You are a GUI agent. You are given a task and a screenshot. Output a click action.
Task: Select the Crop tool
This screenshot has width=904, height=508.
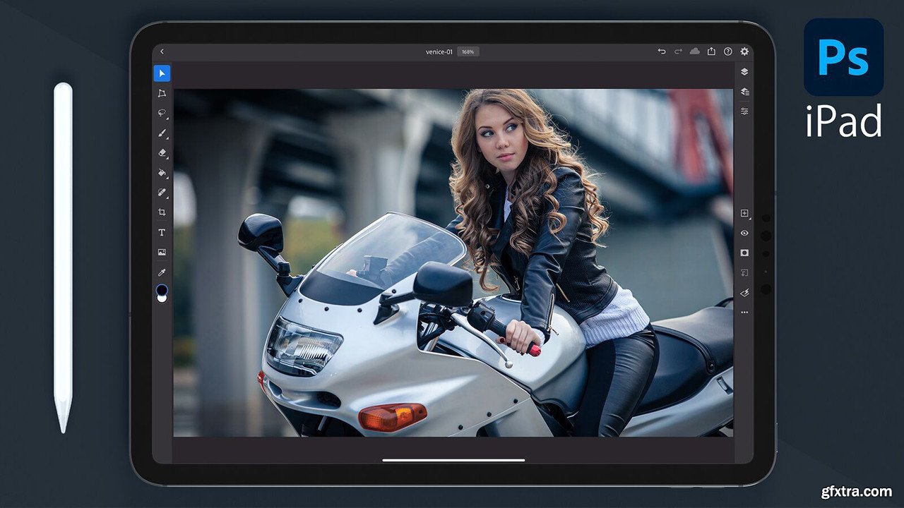pos(162,212)
